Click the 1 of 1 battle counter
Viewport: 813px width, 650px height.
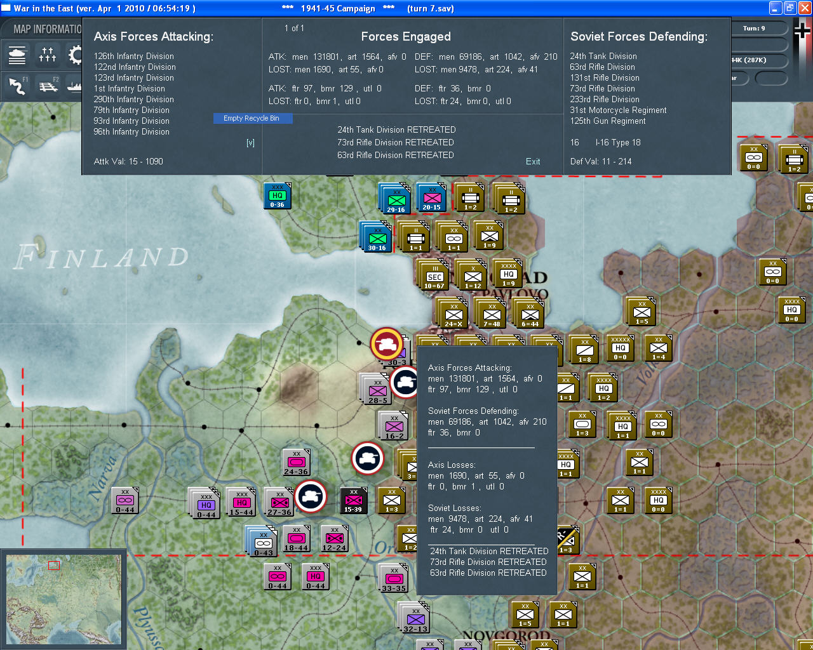click(x=294, y=28)
